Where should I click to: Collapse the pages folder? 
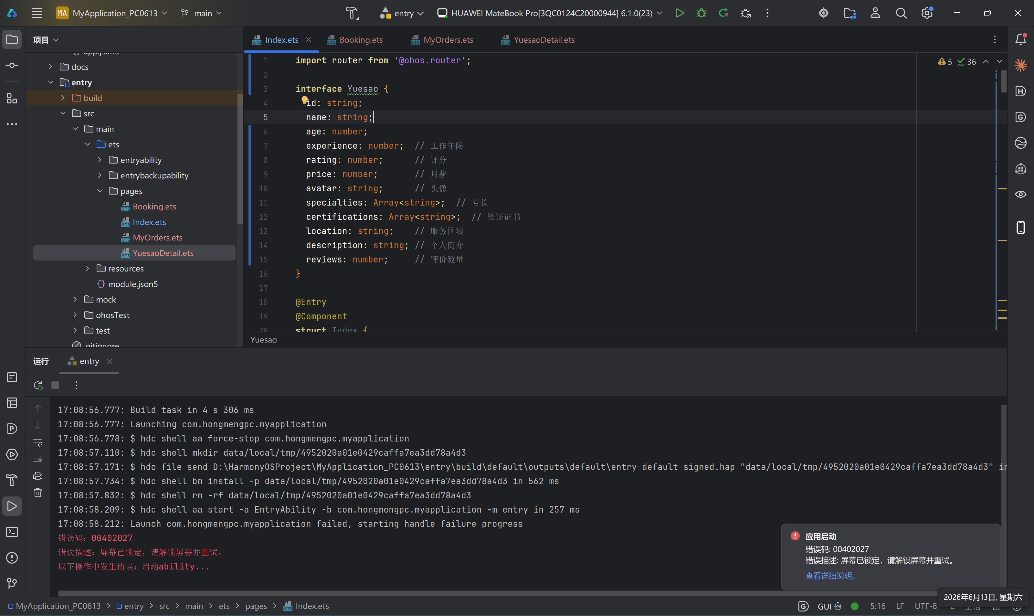coord(100,191)
